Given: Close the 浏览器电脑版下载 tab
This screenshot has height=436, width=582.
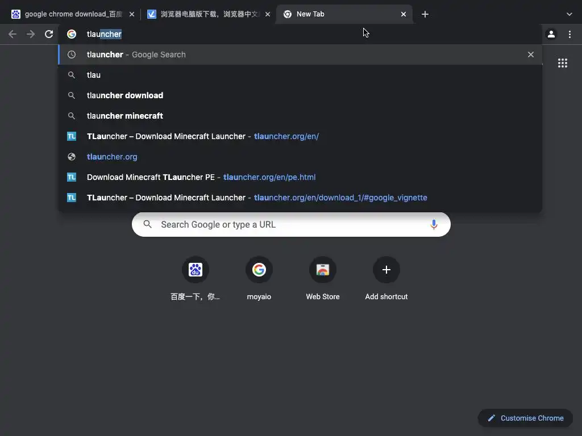Looking at the screenshot, I should (268, 14).
